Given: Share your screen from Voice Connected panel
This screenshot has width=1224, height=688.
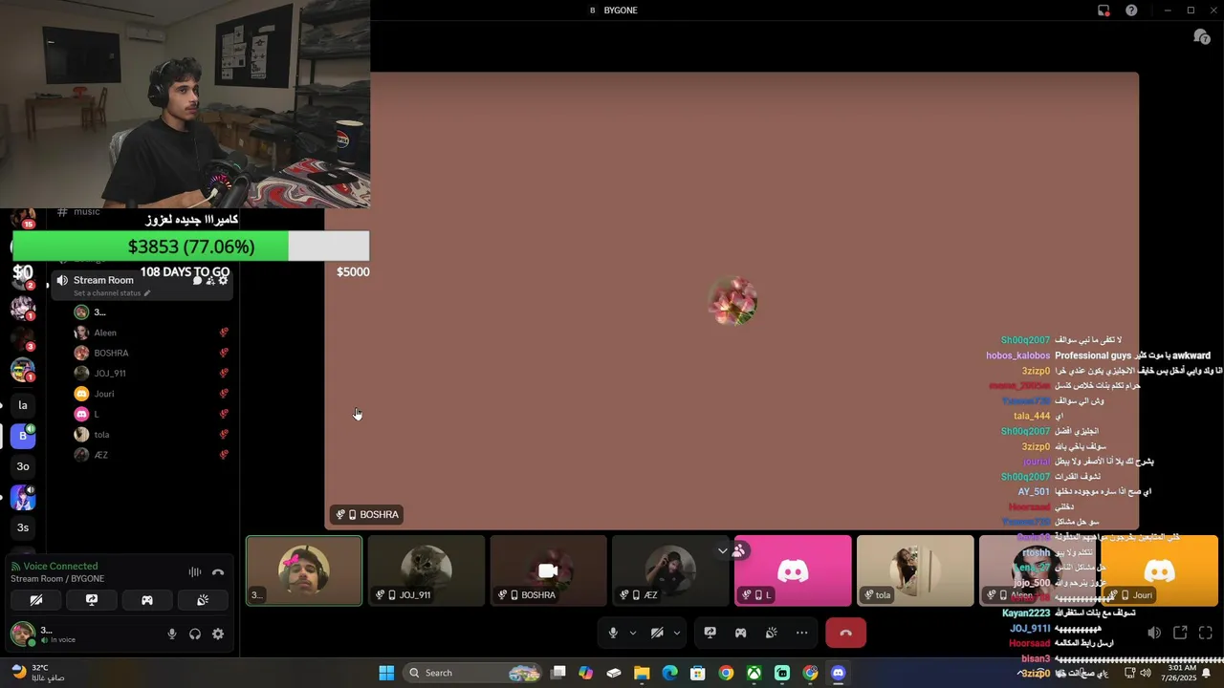Looking at the screenshot, I should (92, 600).
